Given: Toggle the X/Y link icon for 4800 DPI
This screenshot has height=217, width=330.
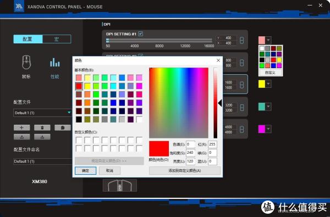Looking at the screenshot, I should click(242, 129).
